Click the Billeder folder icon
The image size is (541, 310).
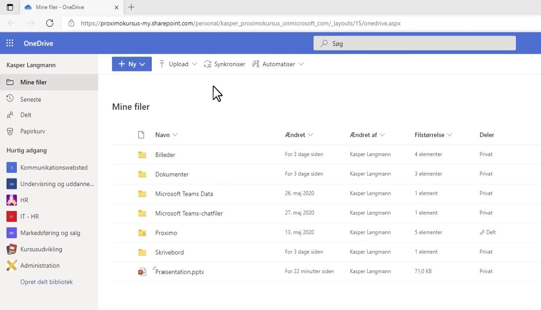[x=142, y=154]
